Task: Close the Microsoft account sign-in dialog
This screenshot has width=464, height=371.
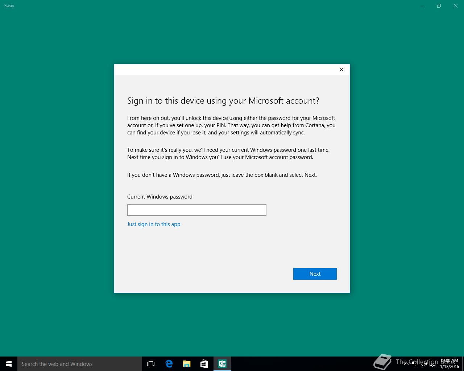Action: [x=341, y=70]
